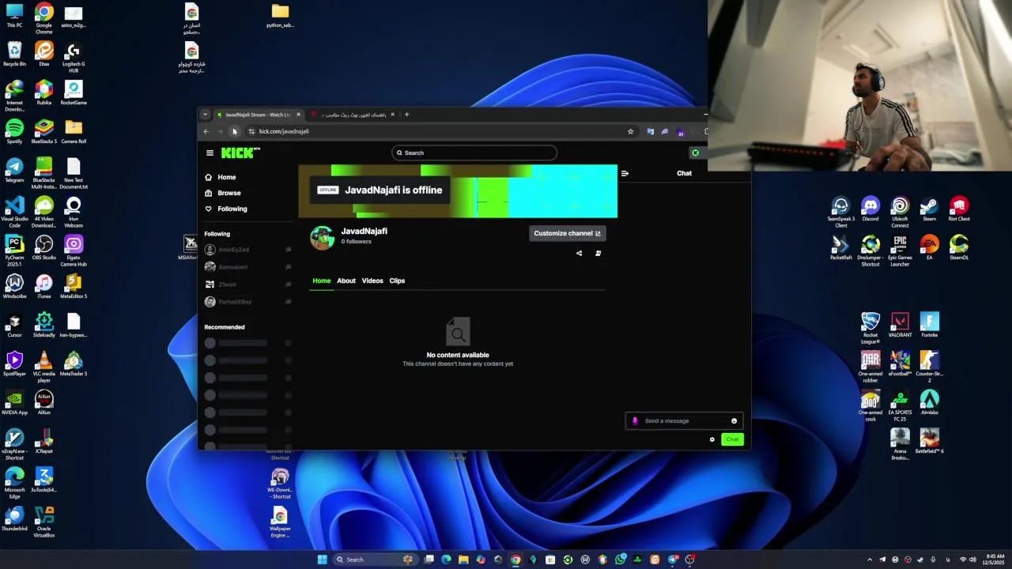Open the Discord desktop shortcut
The height and width of the screenshot is (569, 1012).
pyautogui.click(x=870, y=209)
